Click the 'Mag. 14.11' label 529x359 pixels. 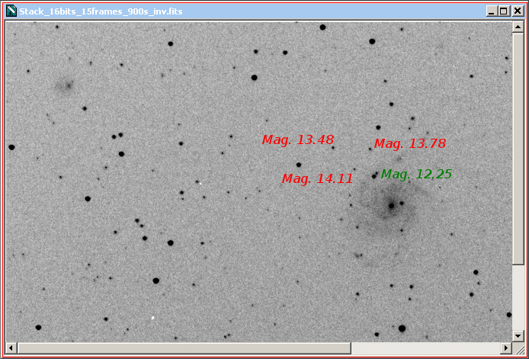(x=317, y=179)
